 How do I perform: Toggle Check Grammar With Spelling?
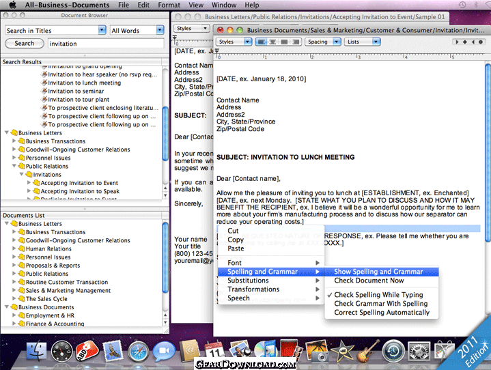(x=382, y=304)
